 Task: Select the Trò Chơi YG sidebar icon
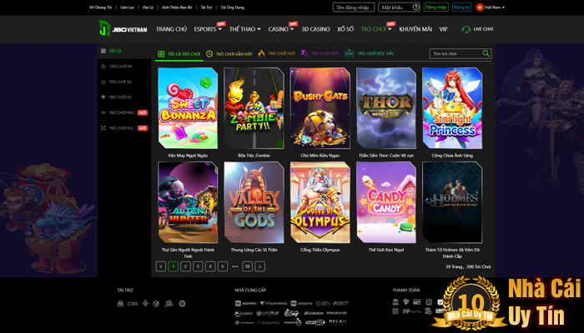click(x=103, y=97)
